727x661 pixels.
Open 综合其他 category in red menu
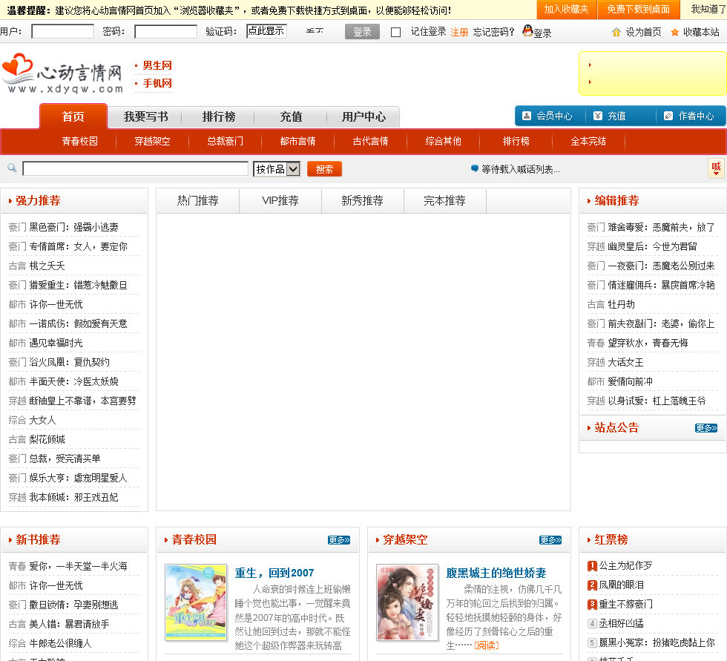coord(444,142)
